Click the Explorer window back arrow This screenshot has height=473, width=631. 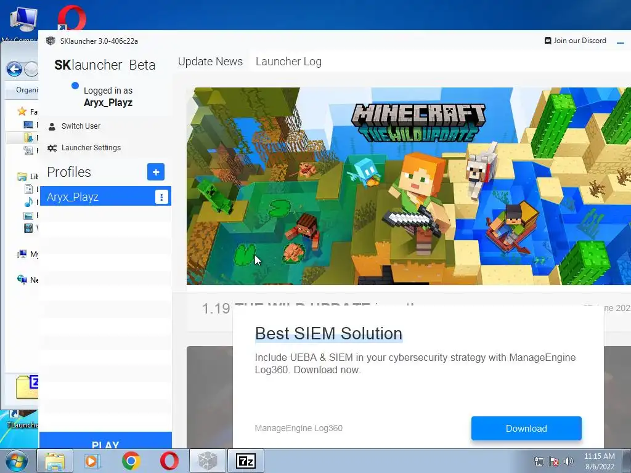click(15, 69)
